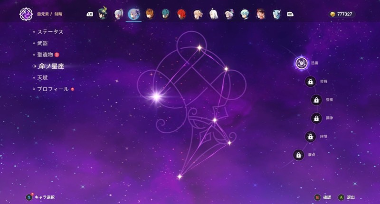
Task: Click the red badge next to プロフィール
Action: point(73,89)
